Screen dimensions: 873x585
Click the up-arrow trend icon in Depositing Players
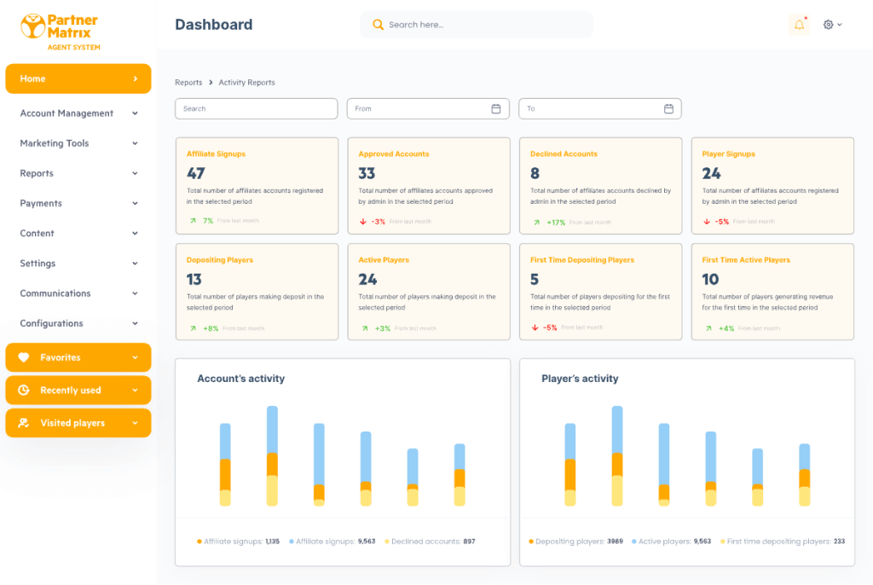point(193,328)
